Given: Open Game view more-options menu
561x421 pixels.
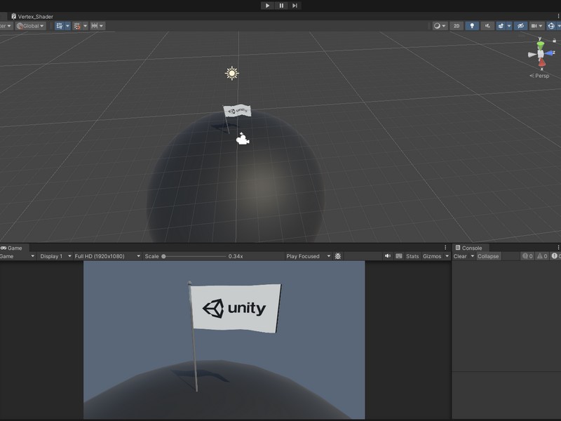Looking at the screenshot, I should tap(445, 248).
